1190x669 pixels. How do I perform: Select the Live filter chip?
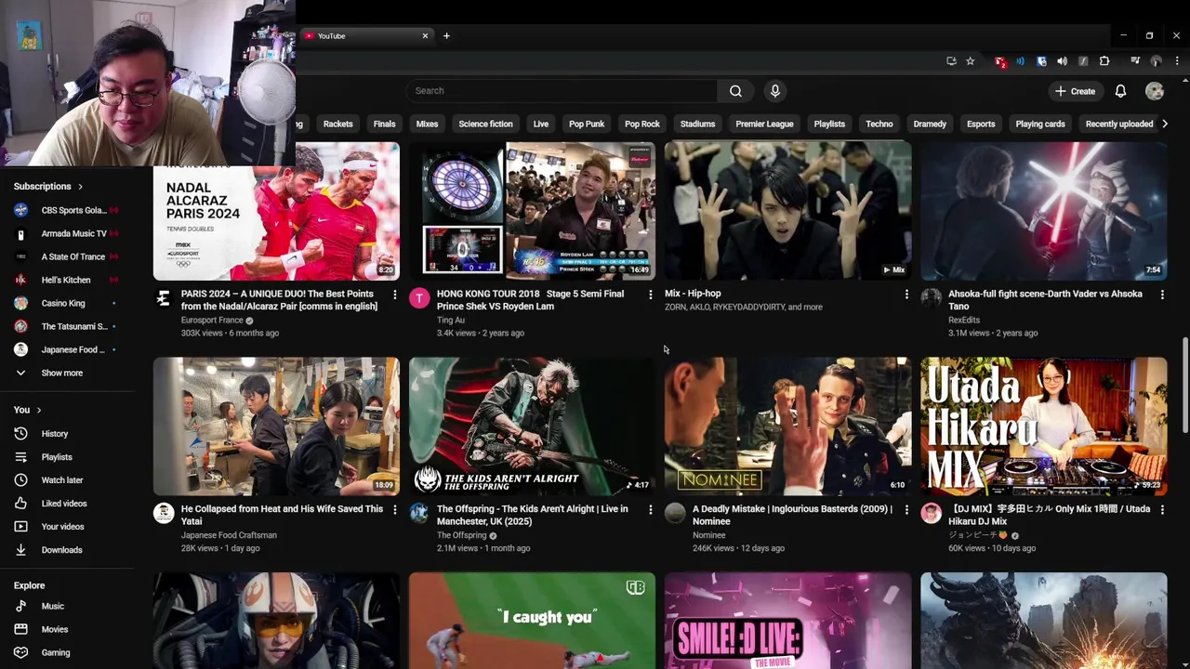click(x=540, y=124)
